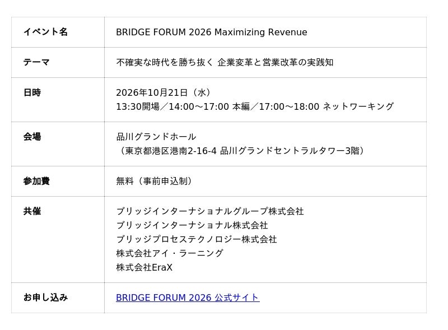Click ブリッジインターナショナルグループ株式会社 co-host entry
Image resolution: width=448 pixels, height=330 pixels.
210,211
